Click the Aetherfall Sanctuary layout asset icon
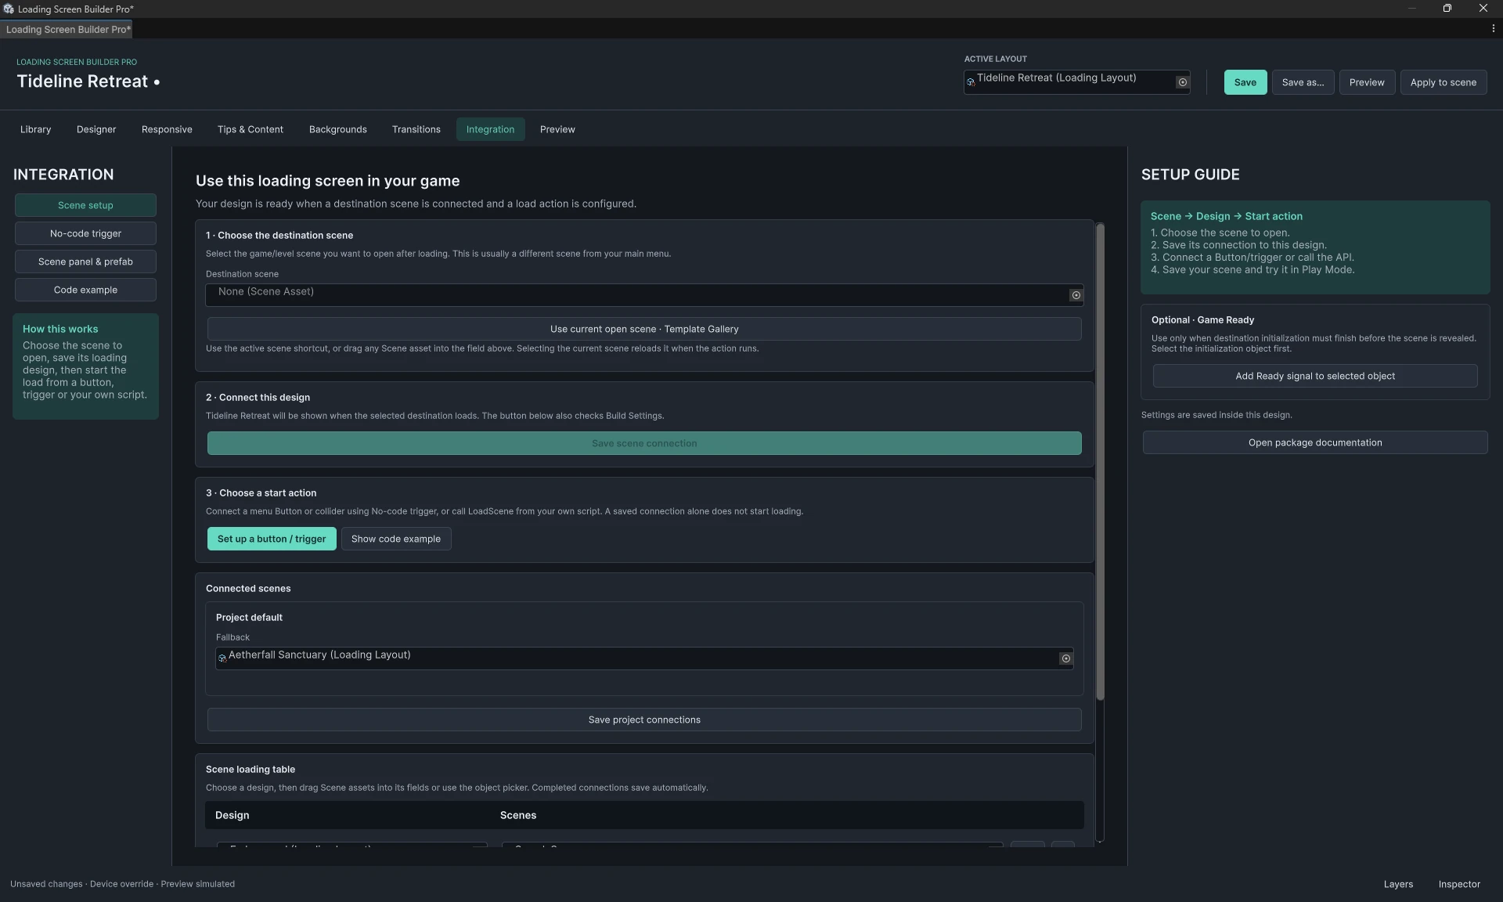1503x902 pixels. pos(222,658)
